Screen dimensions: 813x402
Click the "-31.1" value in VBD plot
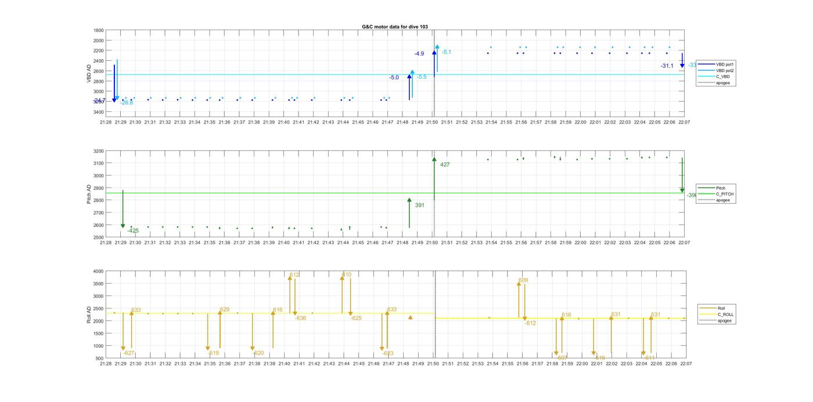pos(667,66)
